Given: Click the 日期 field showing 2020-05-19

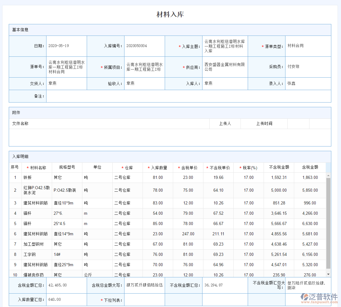Looking at the screenshot, I should coord(66,46).
